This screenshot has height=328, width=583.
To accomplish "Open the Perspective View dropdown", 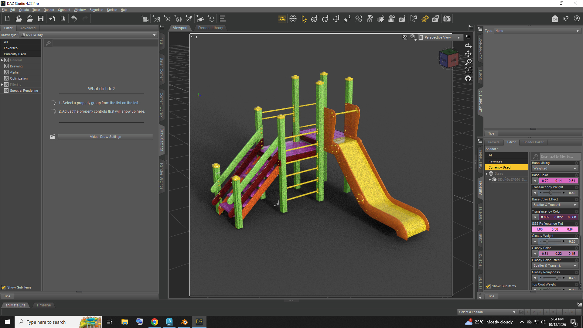I will (x=440, y=37).
